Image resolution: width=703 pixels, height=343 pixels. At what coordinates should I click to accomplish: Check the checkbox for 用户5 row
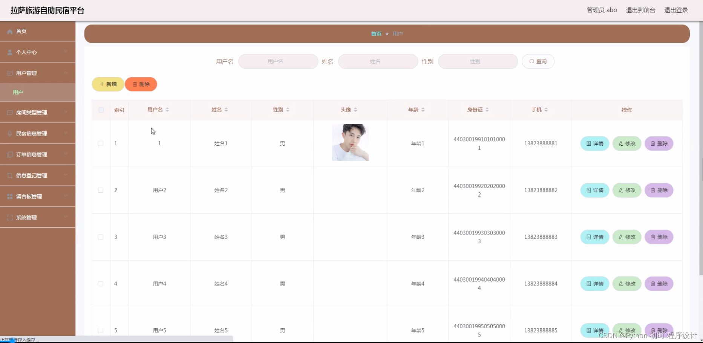(x=101, y=330)
